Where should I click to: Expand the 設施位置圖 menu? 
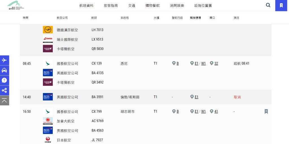pos(203,6)
